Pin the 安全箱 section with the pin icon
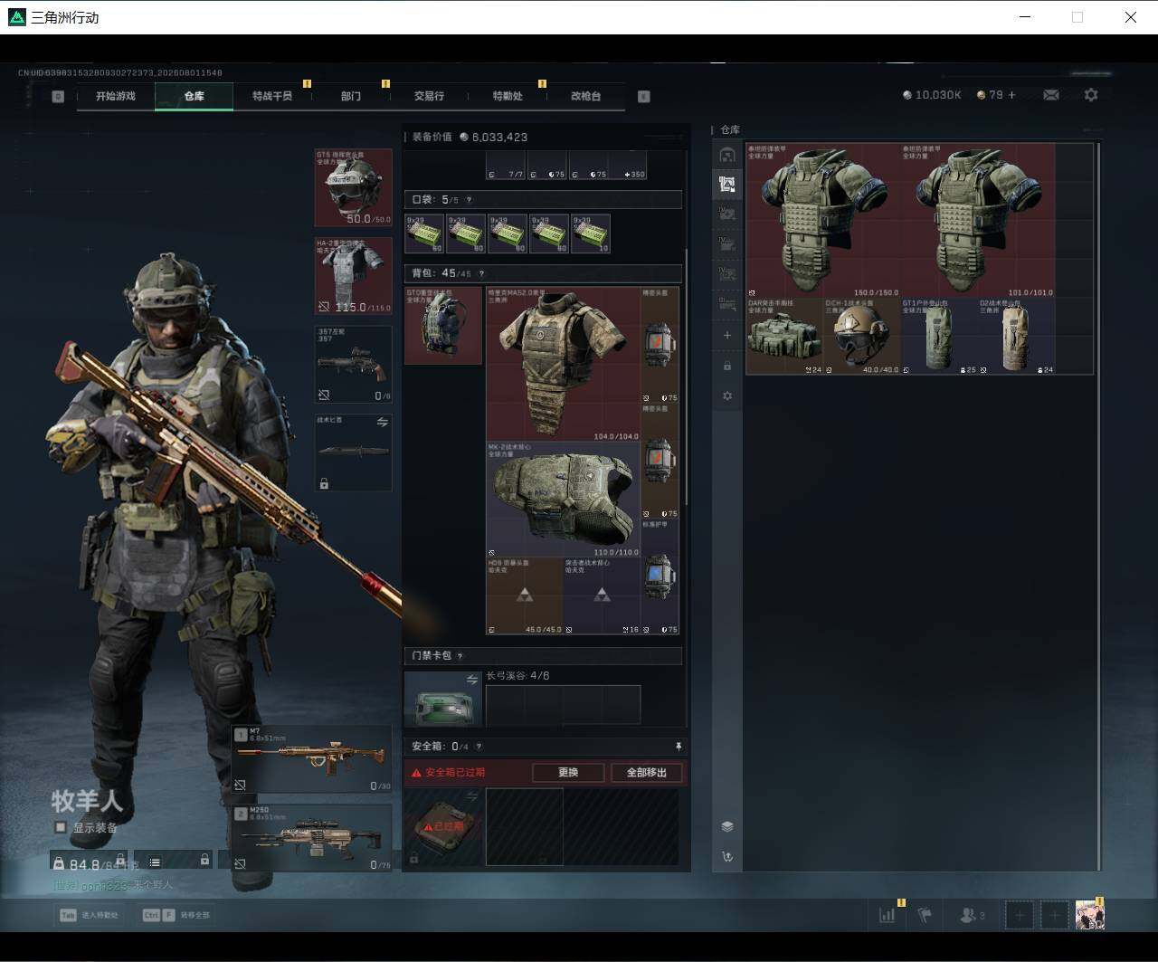This screenshot has height=962, width=1158. click(678, 747)
